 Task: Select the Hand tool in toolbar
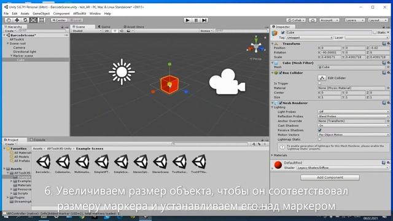[9, 20]
